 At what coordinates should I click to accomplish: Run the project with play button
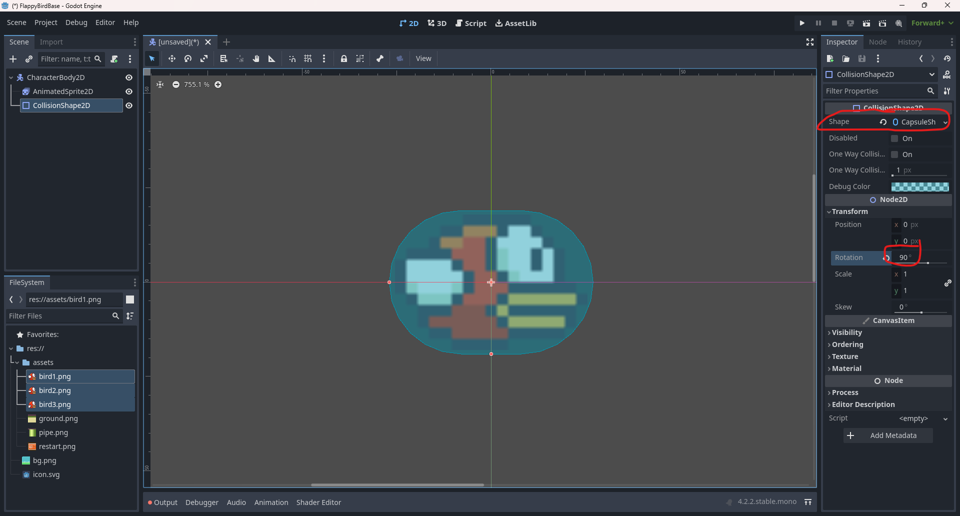(x=802, y=23)
